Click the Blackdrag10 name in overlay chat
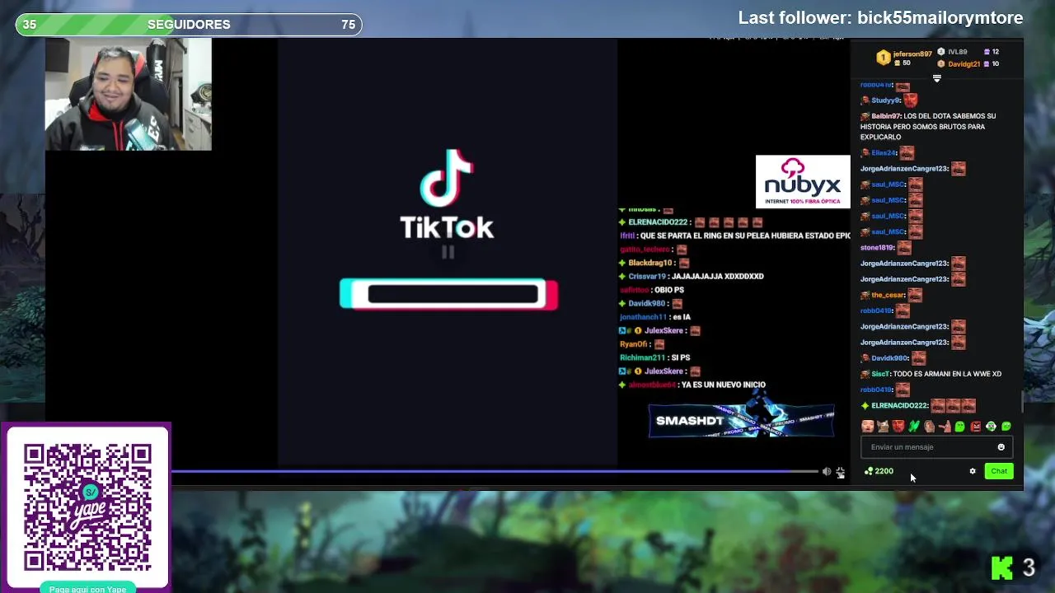 pyautogui.click(x=650, y=263)
